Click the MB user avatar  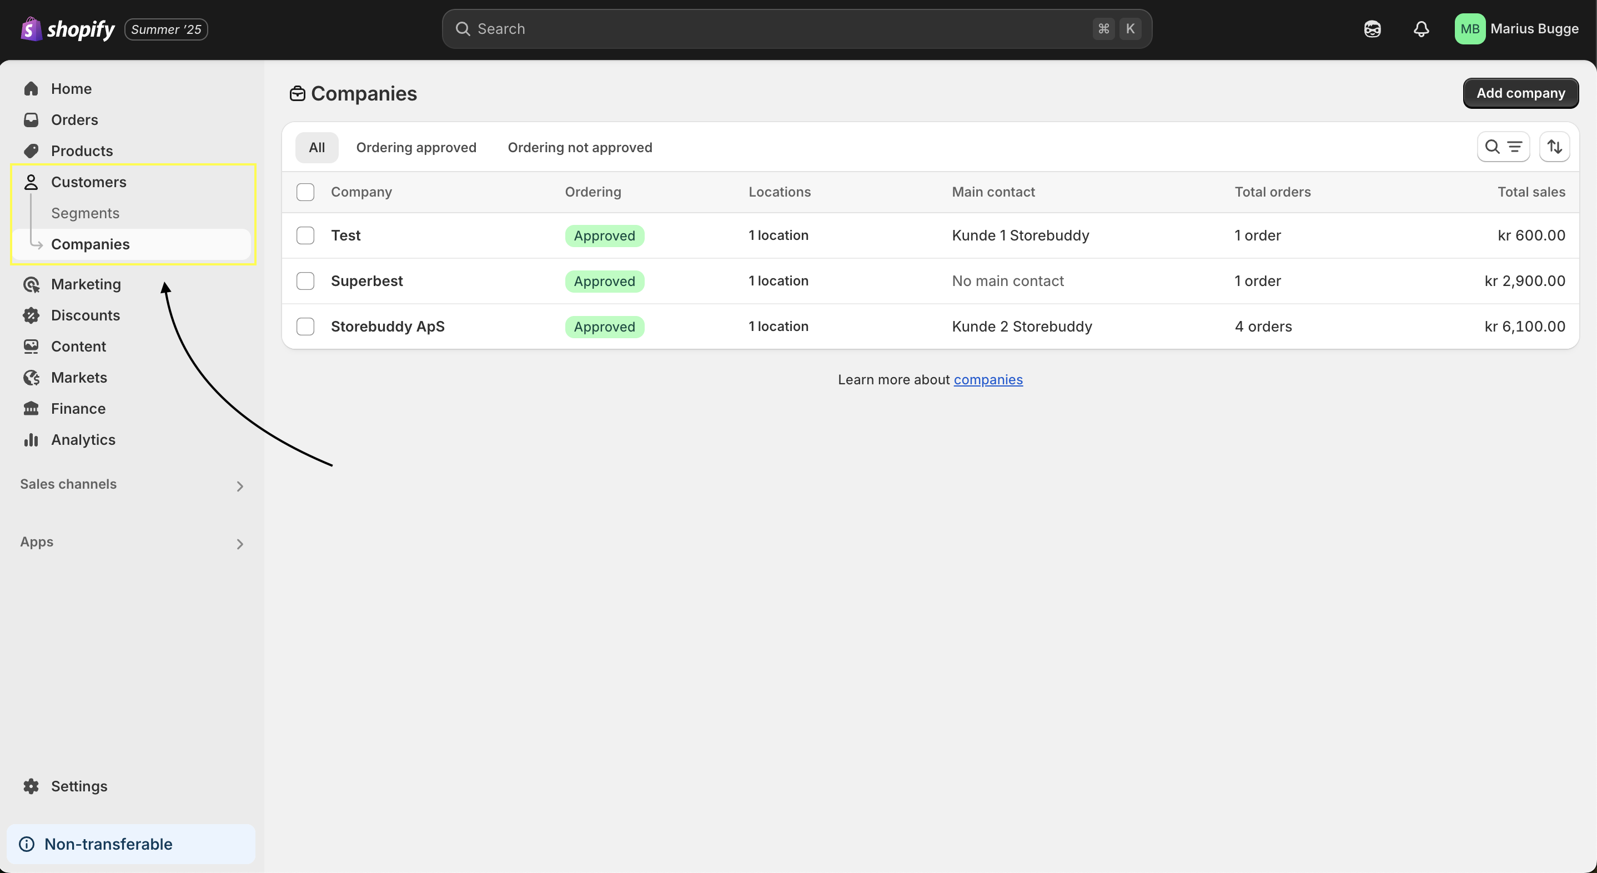click(x=1469, y=29)
